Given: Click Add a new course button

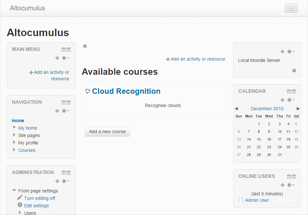Looking at the screenshot, I should tap(107, 132).
